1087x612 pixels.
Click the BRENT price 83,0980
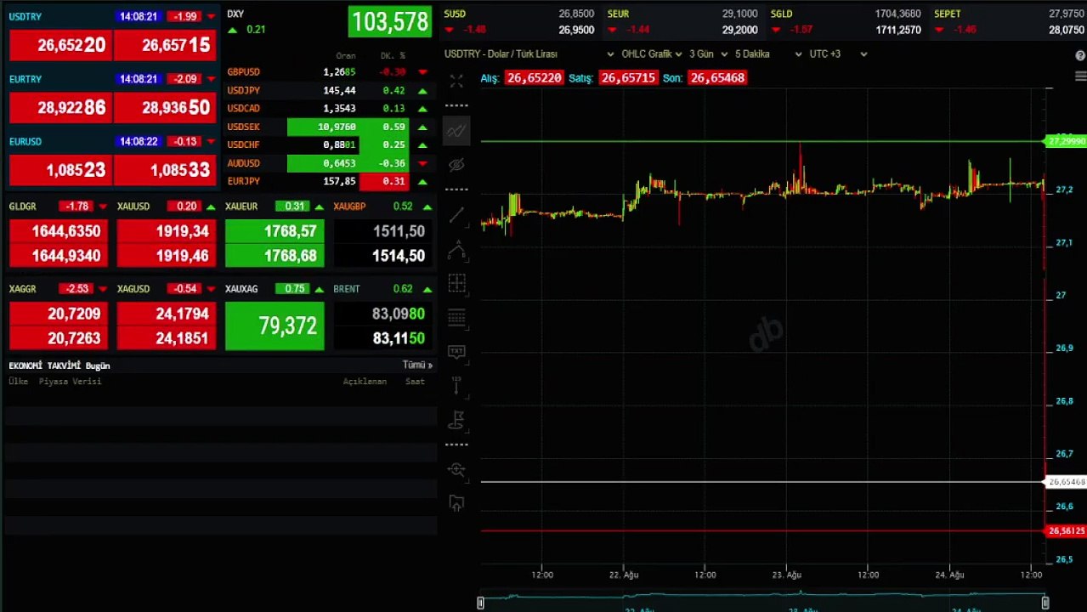point(383,314)
